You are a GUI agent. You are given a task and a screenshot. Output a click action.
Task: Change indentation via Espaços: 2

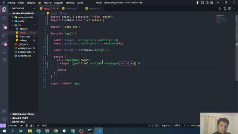pos(167,125)
